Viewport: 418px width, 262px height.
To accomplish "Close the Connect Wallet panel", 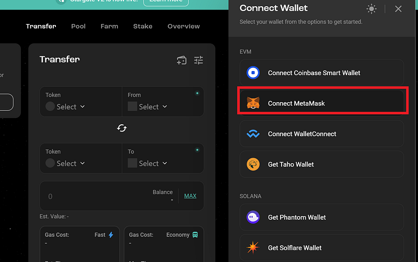I will [398, 9].
